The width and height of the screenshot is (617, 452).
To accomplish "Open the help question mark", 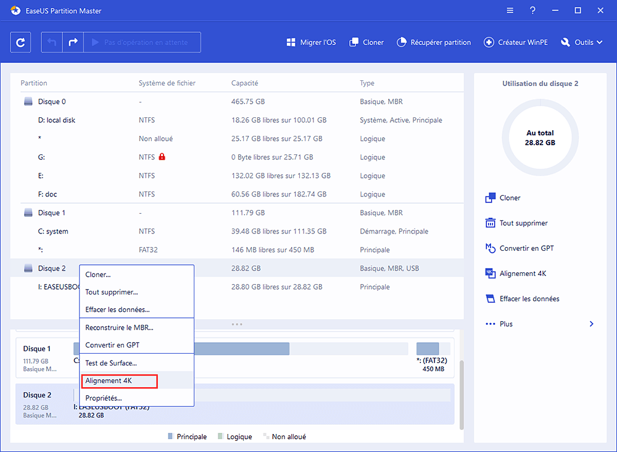I will coord(532,10).
